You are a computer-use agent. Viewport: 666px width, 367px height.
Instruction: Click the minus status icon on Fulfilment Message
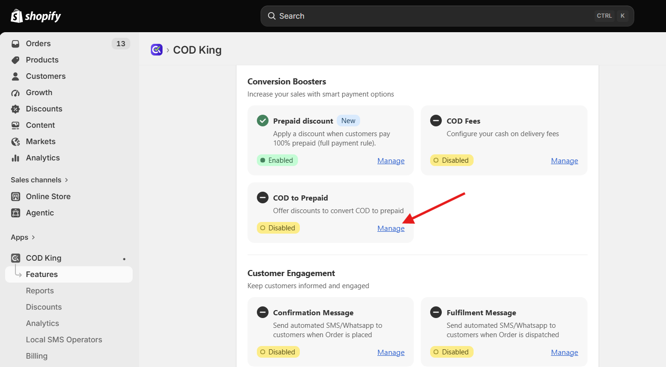pos(436,312)
